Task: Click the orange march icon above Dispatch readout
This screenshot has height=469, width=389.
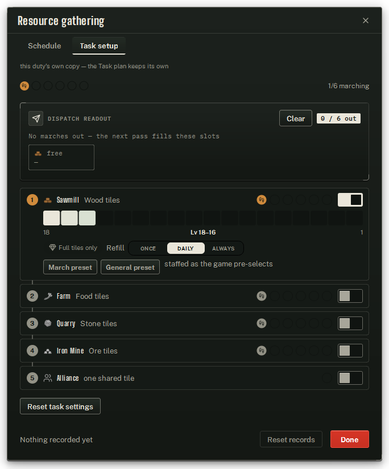Action: click(24, 86)
